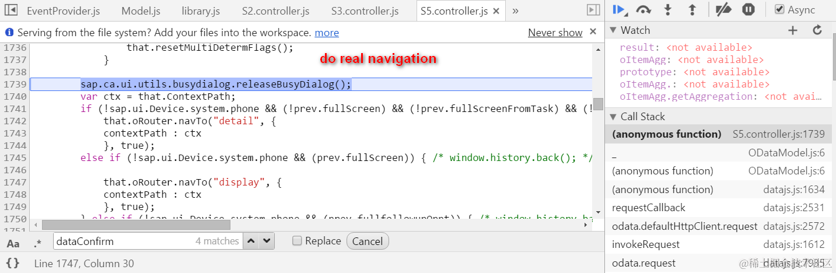Select the S5.controller.js tab
This screenshot has width=836, height=273.
[x=454, y=11]
